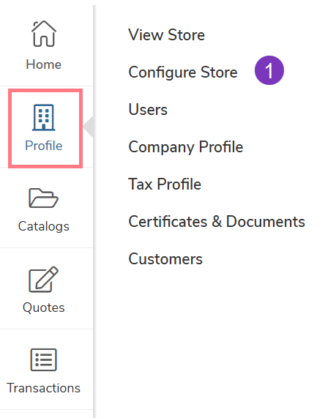336x418 pixels.
Task: Open View Store from the submenu
Action: click(167, 35)
